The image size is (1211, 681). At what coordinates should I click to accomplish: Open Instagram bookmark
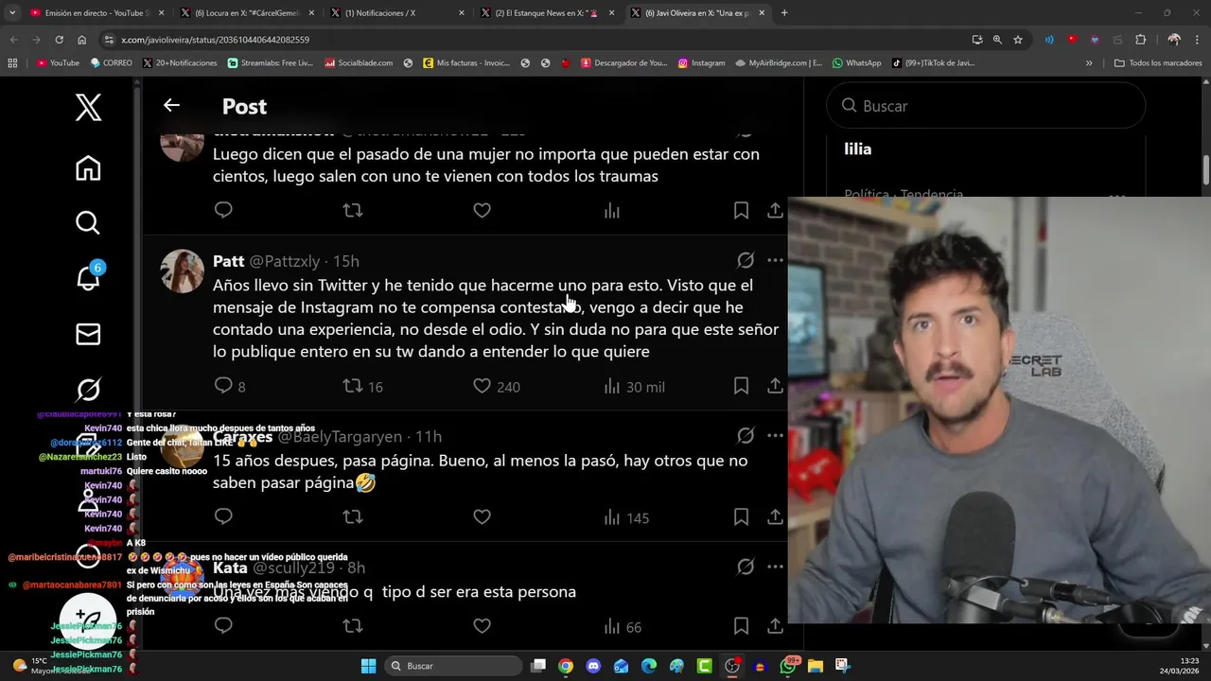coord(701,63)
